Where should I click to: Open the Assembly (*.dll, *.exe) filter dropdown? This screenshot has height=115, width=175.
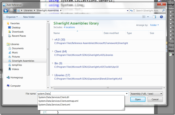[146, 94]
